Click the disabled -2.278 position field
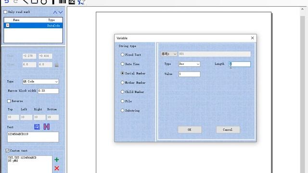Screen dimensions: 308x173 point(29,56)
